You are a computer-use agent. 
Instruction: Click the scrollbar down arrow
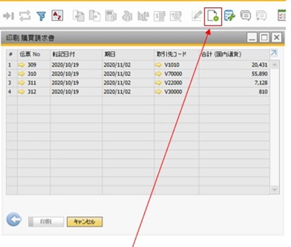tap(275, 189)
